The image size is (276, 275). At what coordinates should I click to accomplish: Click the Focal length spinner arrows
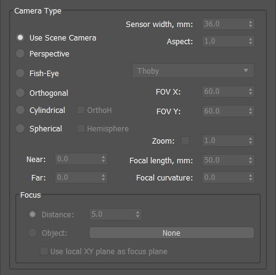(250, 160)
